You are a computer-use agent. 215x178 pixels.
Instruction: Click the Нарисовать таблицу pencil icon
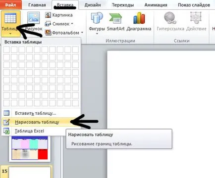pyautogui.click(x=6, y=122)
